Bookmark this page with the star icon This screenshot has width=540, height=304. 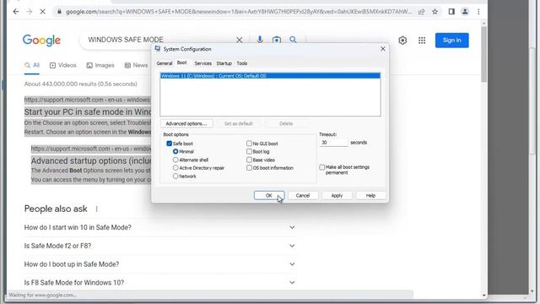pyautogui.click(x=435, y=12)
